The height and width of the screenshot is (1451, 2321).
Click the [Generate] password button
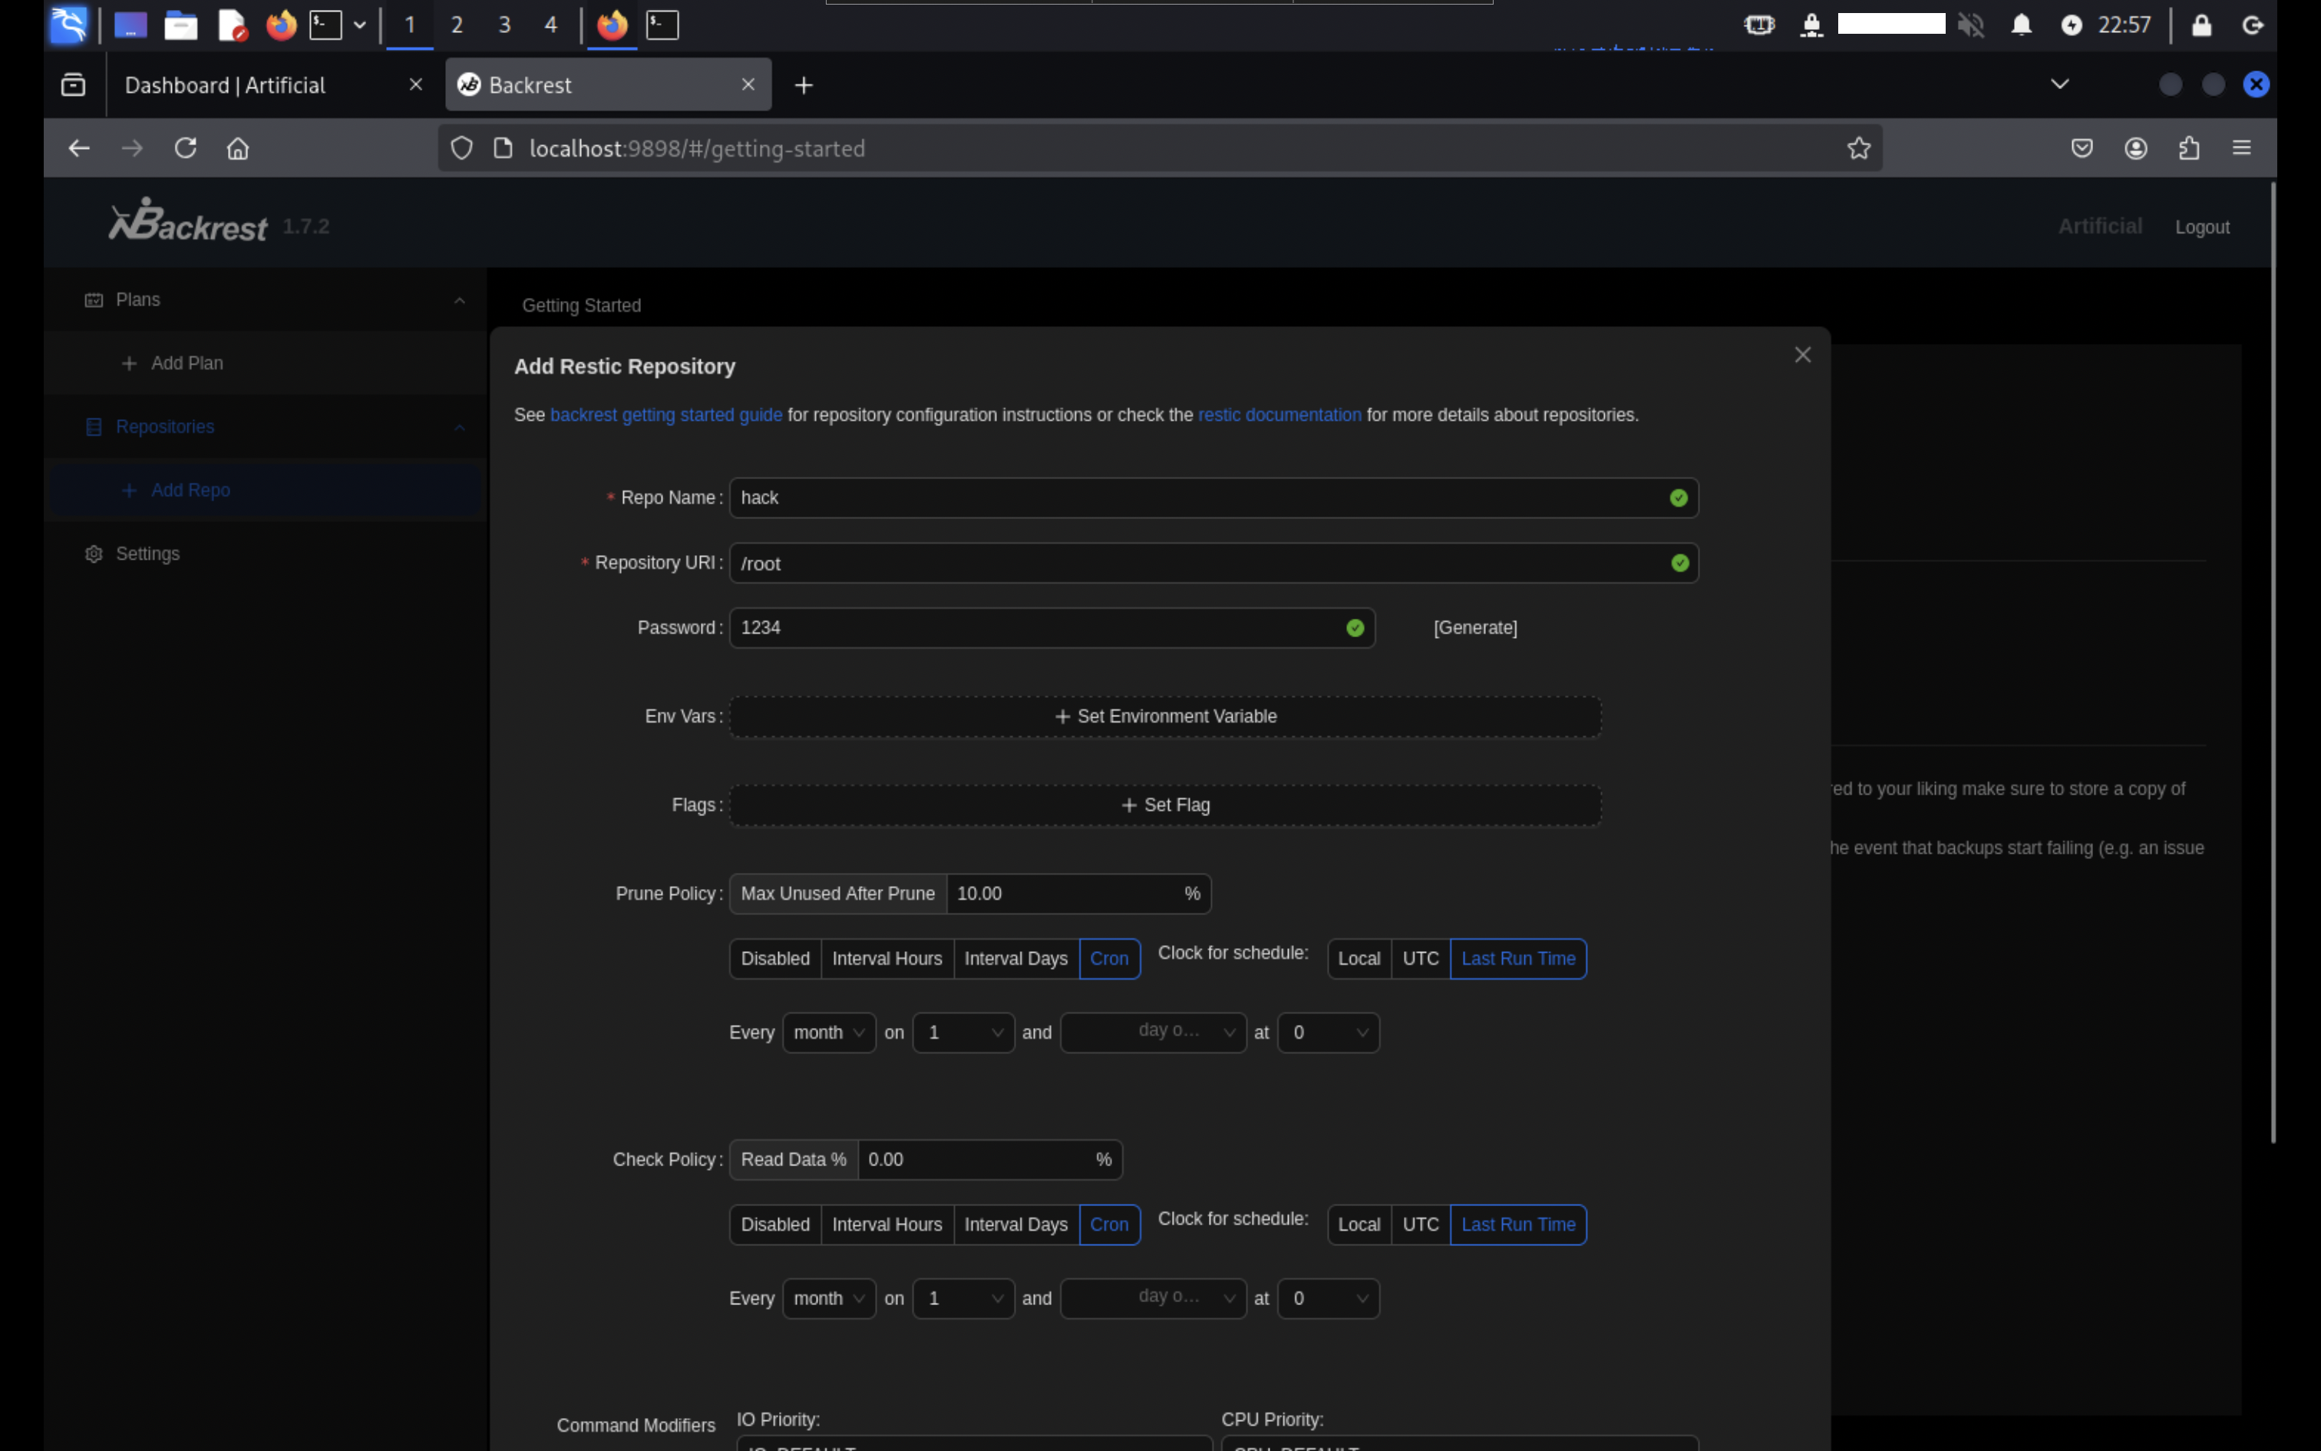pos(1474,628)
